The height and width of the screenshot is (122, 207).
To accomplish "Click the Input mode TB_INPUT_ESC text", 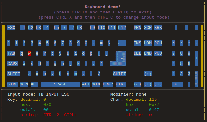I will coord(38,94).
